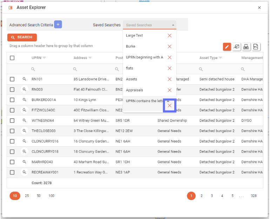Set page size to 50 rows
Screen dimensions: 270x219
(x=39, y=196)
